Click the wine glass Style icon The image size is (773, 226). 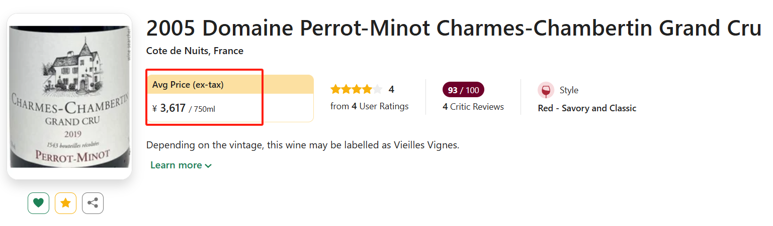[546, 91]
